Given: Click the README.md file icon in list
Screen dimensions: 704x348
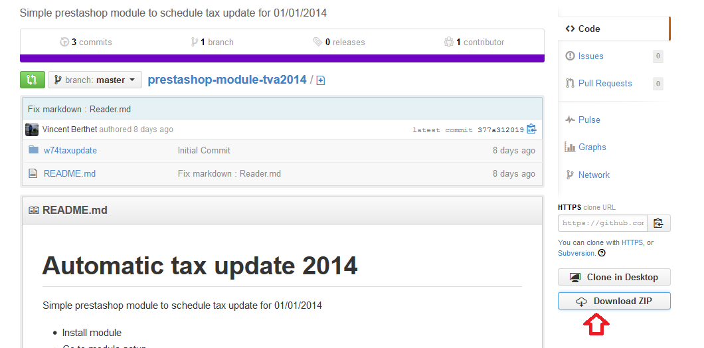Looking at the screenshot, I should click(x=33, y=173).
